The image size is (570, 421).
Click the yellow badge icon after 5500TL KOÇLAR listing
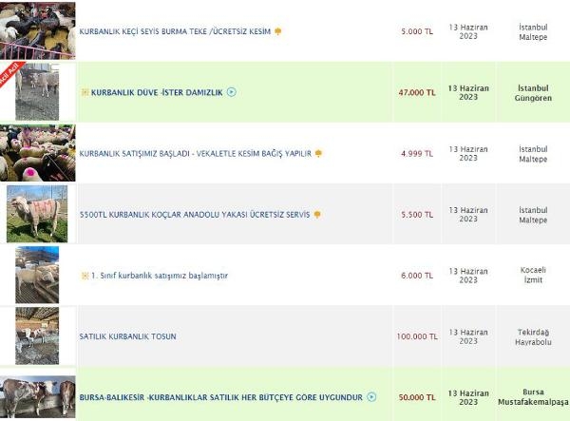(317, 215)
